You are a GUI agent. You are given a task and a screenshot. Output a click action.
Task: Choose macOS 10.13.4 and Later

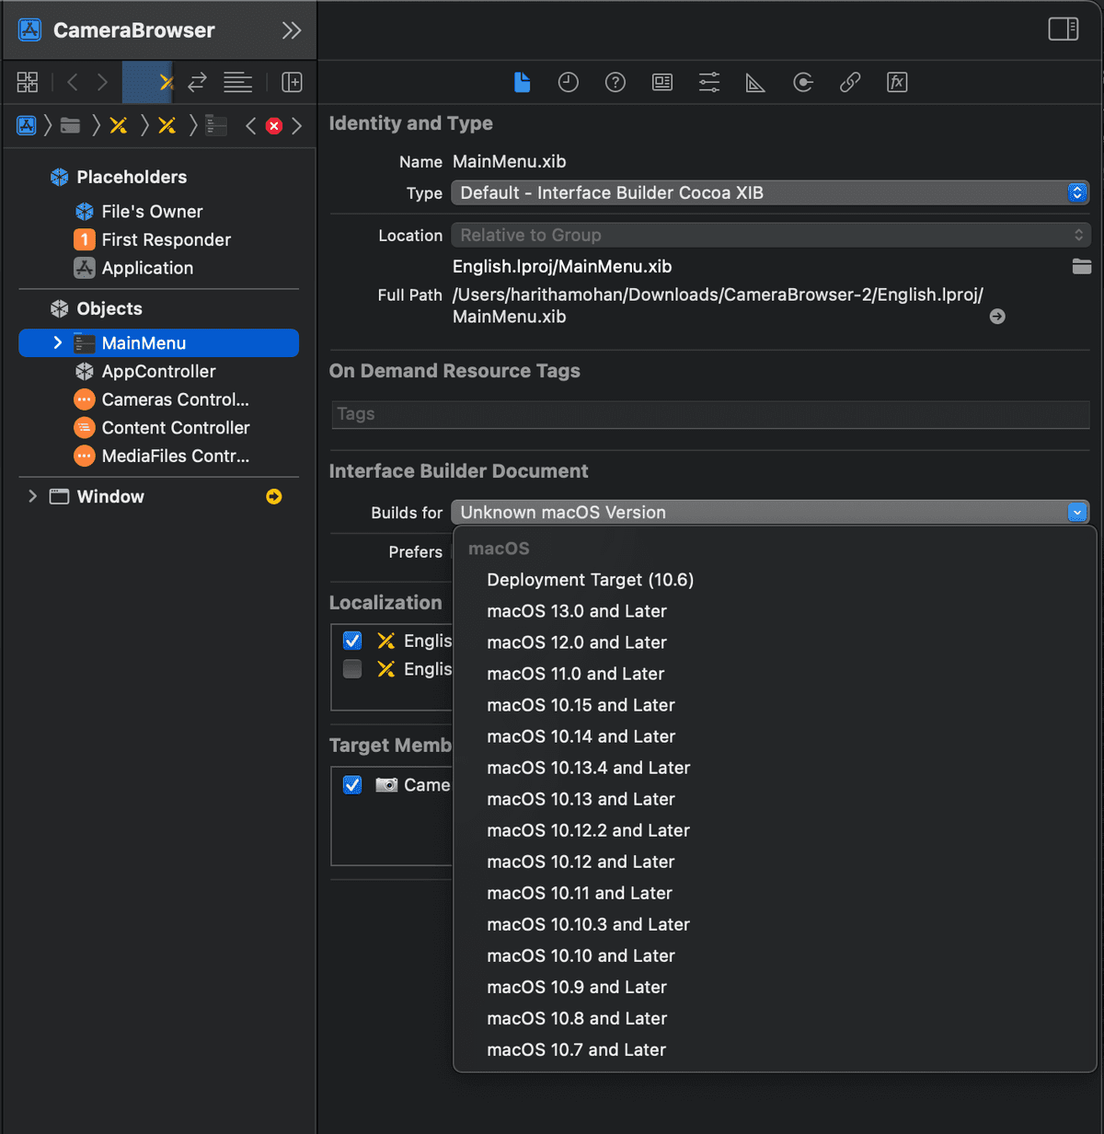775,768
